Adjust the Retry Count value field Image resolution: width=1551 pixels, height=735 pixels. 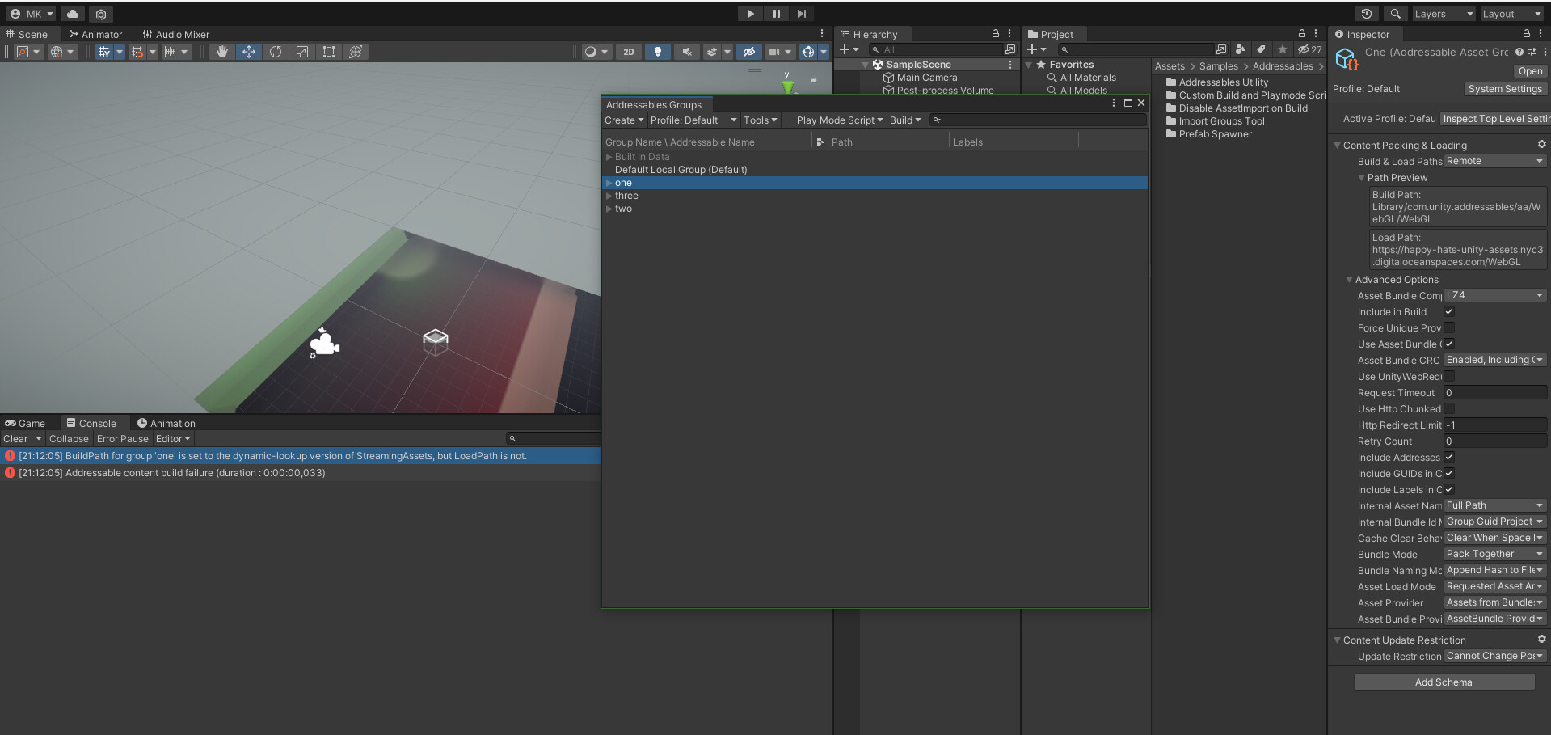tap(1494, 441)
